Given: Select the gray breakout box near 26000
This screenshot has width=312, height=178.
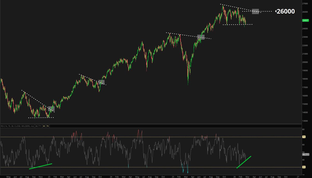Looking at the screenshot, I should [255, 11].
